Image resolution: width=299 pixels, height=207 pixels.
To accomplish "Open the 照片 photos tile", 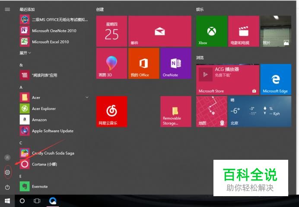I will coord(276,31).
